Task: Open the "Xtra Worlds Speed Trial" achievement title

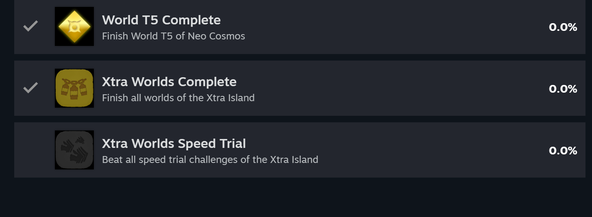Action: pos(174,143)
